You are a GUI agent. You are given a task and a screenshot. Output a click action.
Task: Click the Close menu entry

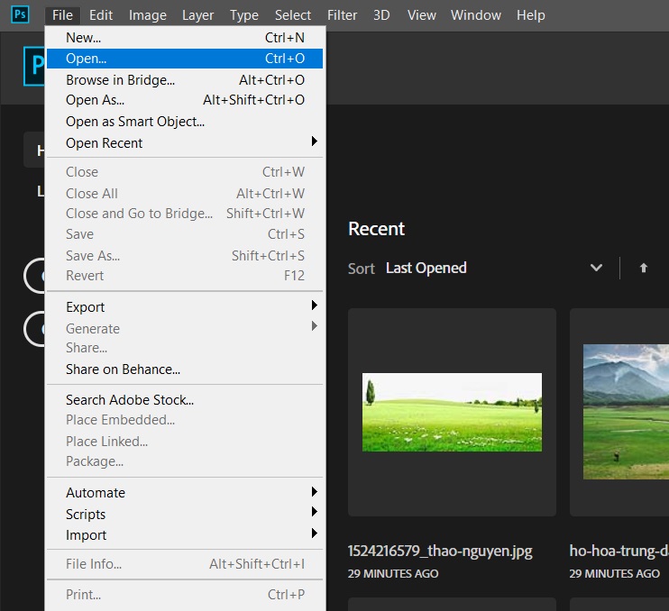click(x=185, y=172)
